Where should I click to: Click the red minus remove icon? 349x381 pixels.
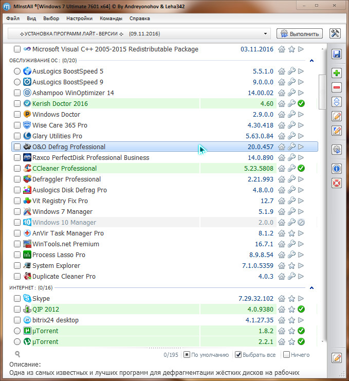(337, 87)
